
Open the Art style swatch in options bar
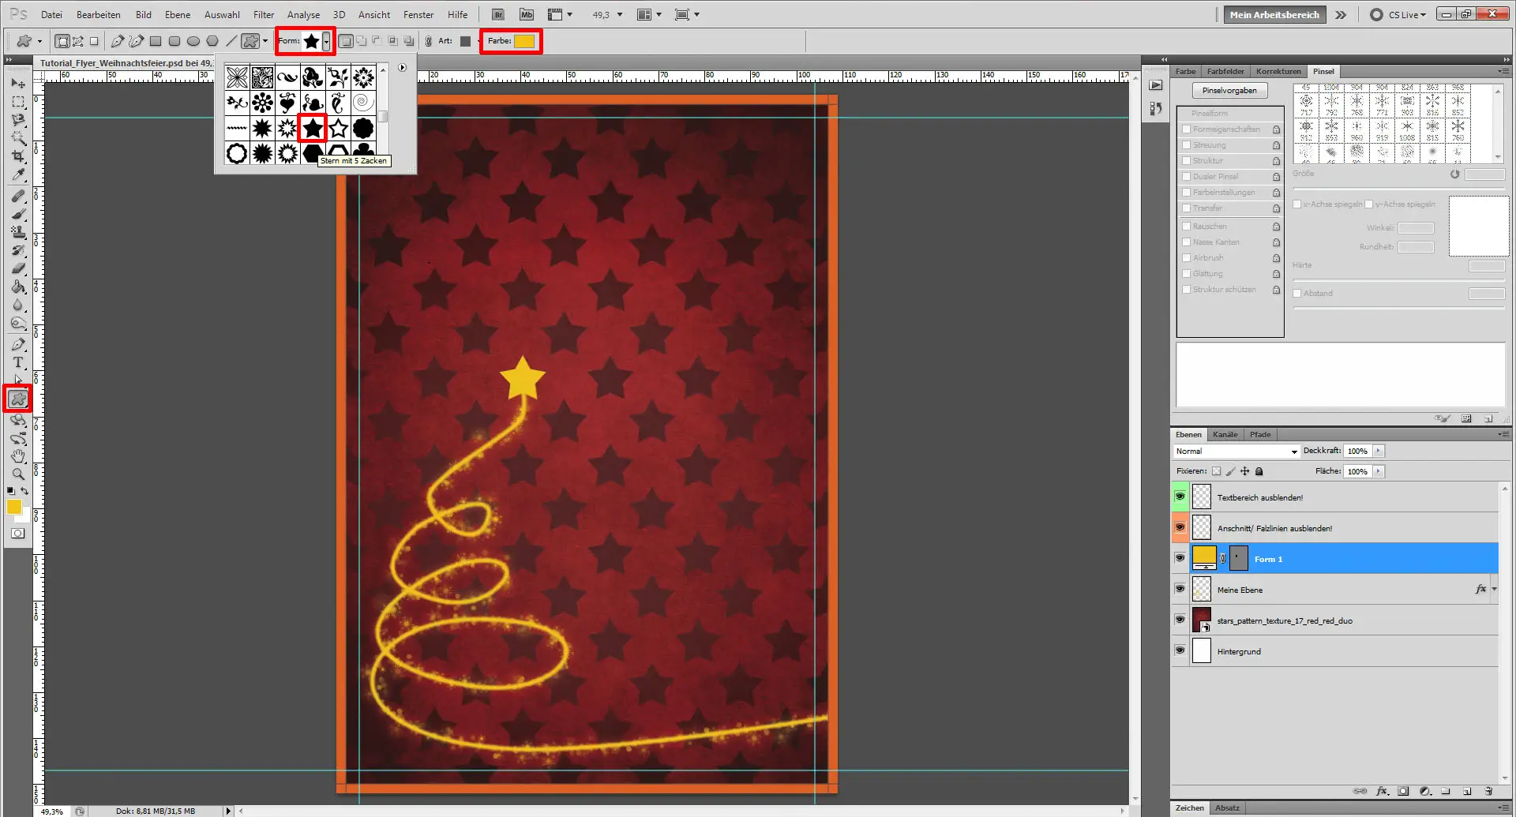click(465, 41)
